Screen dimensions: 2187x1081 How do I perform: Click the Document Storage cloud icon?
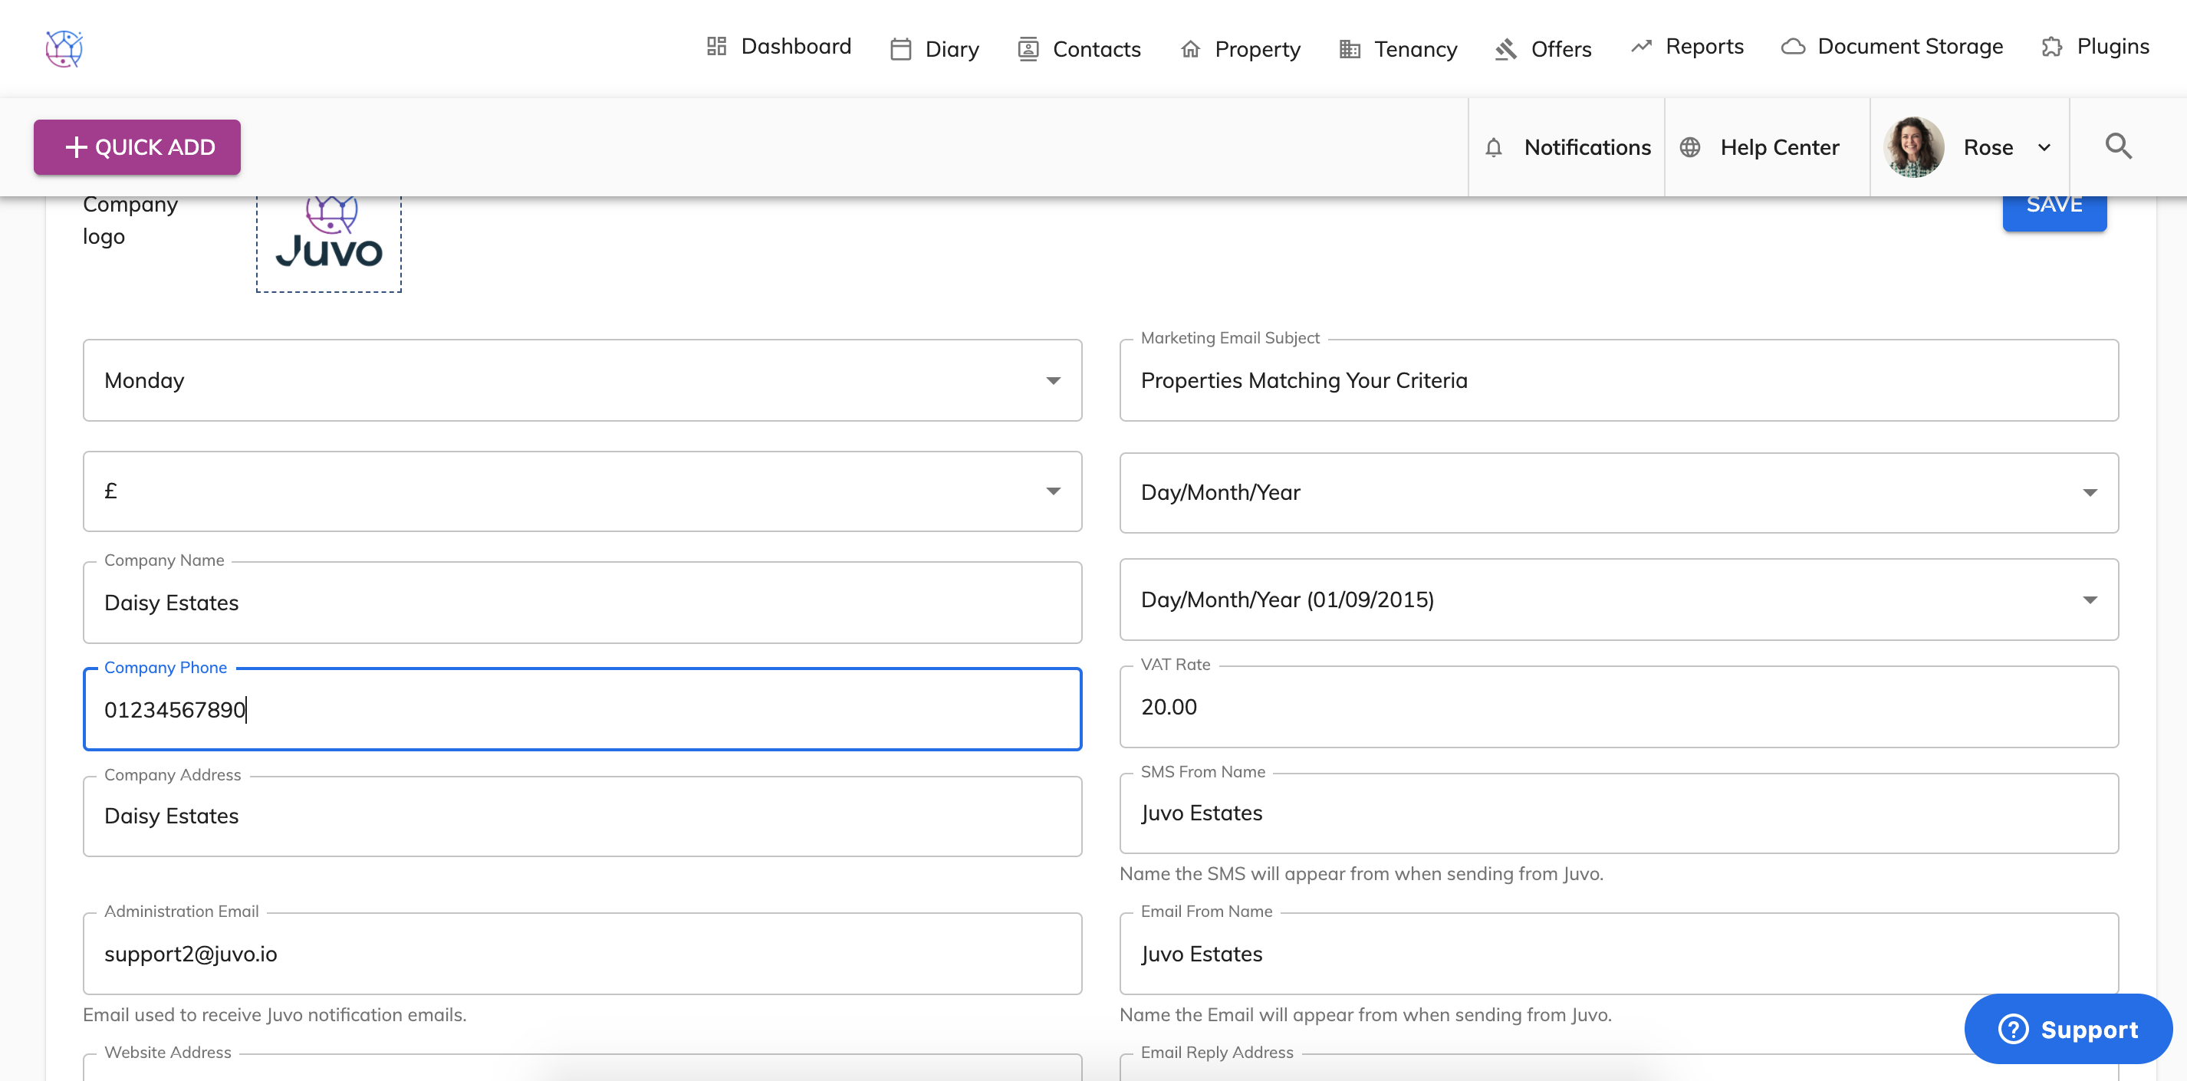(x=1792, y=47)
